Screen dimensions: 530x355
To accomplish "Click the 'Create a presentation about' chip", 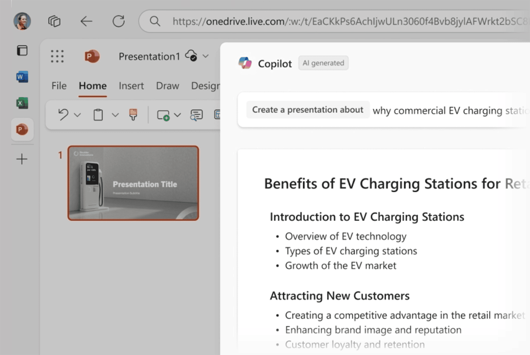I will [x=308, y=110].
